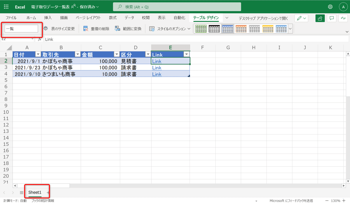
Task: Expand the name box dropdown arrow
Action: 33,39
